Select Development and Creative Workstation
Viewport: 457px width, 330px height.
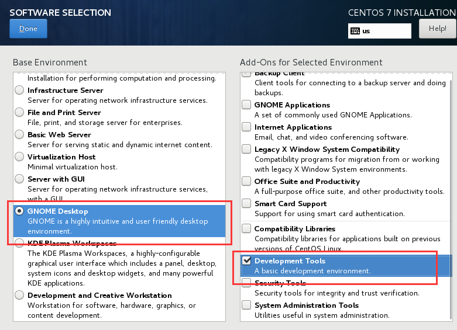click(x=19, y=295)
